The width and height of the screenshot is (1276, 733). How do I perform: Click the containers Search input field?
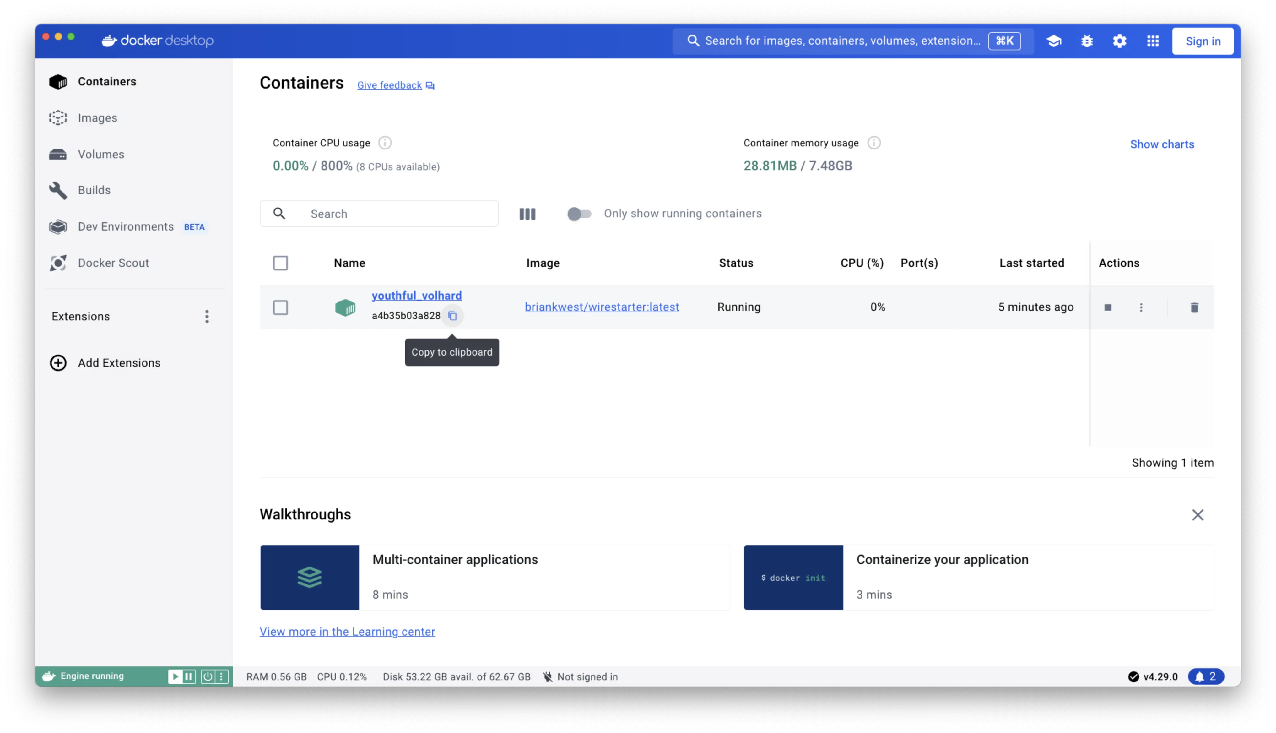379,214
